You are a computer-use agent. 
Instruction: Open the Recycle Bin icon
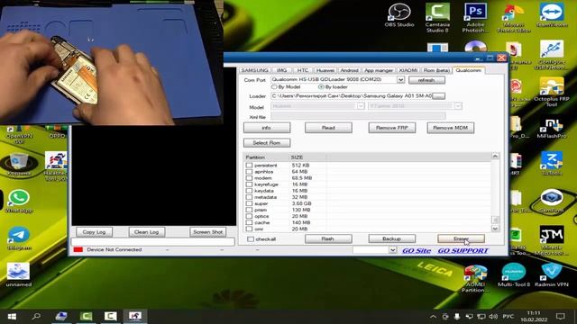(x=18, y=165)
